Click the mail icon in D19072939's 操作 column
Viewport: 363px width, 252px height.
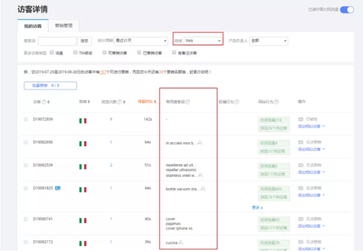[301, 119]
